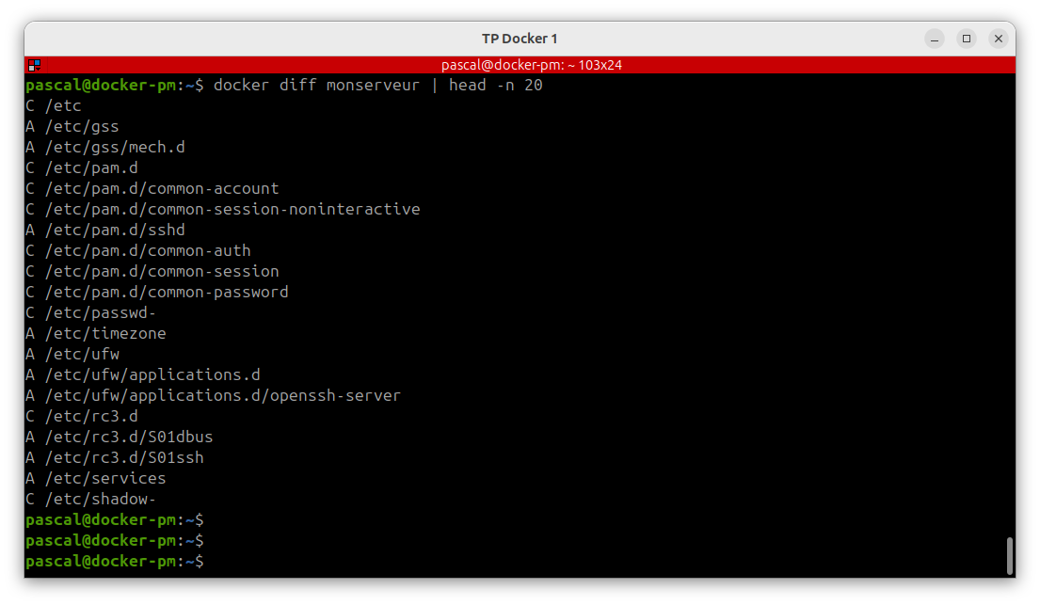Minimize the TP Docker 1 window
Image resolution: width=1040 pixels, height=605 pixels.
[935, 39]
